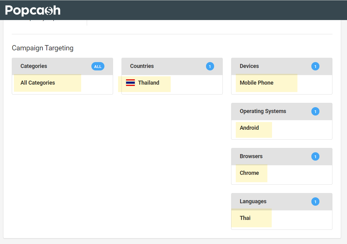Click the count badge on the Browsers panel
The height and width of the screenshot is (244, 347).
coord(315,156)
